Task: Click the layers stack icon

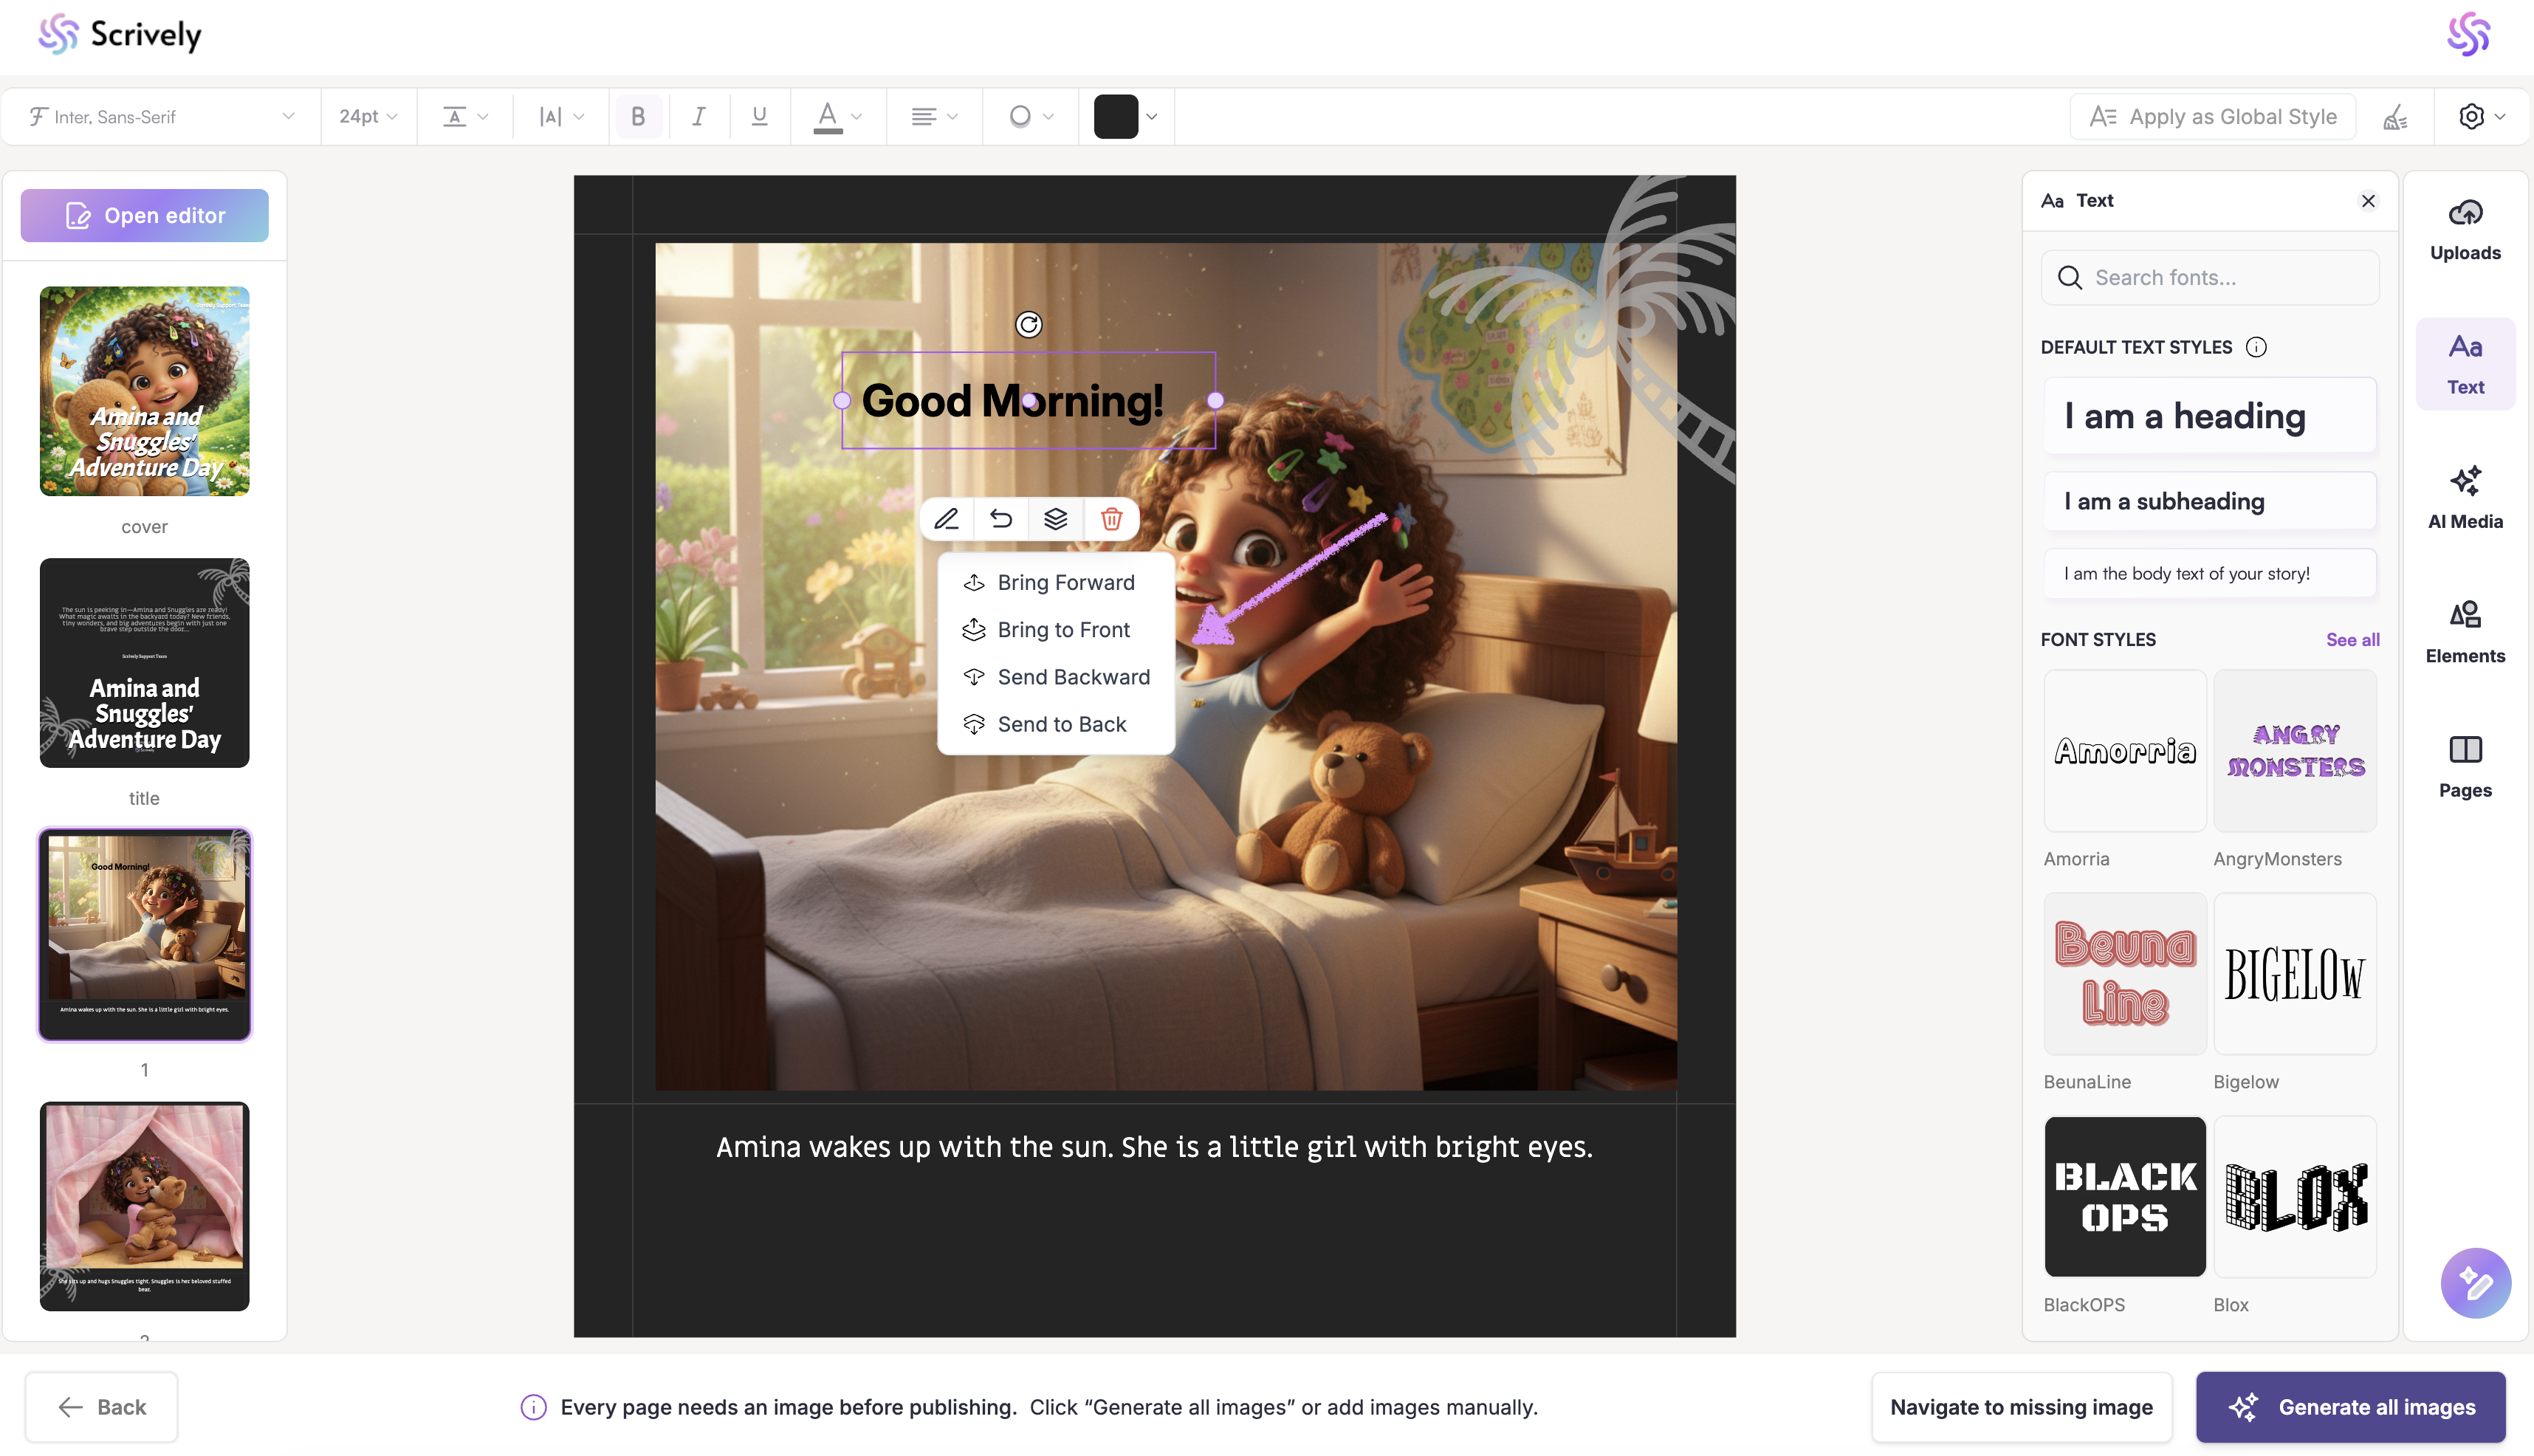Action: point(1056,519)
